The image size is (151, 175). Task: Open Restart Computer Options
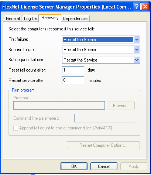click(x=103, y=145)
